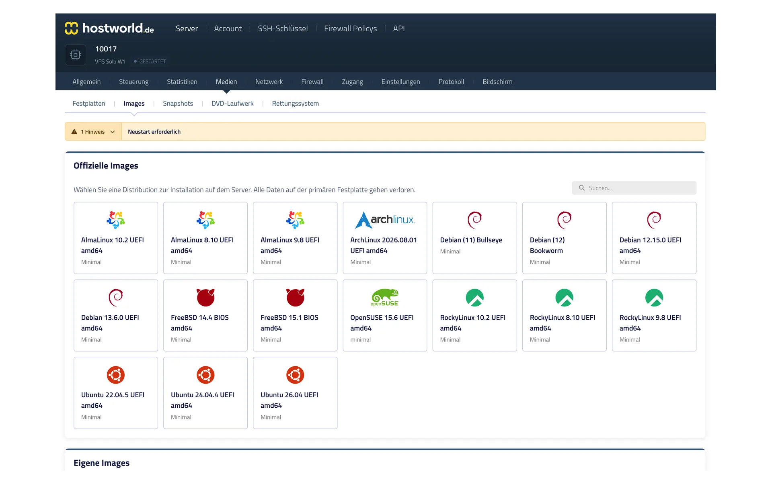Viewport: 772px width, 482px height.
Task: Select the Ubuntu 24.04.4 UEFI logo
Action: (x=205, y=375)
